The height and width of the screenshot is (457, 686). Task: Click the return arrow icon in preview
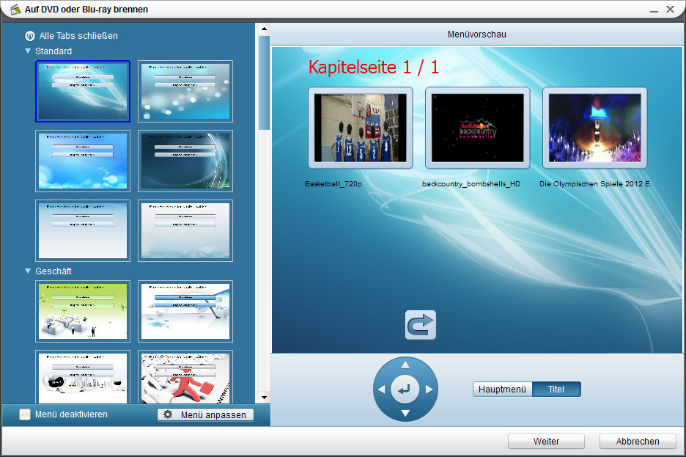pyautogui.click(x=421, y=325)
